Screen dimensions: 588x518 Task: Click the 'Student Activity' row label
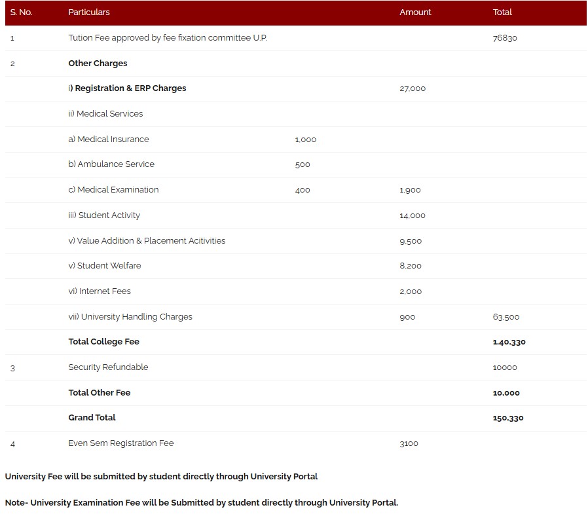[104, 215]
